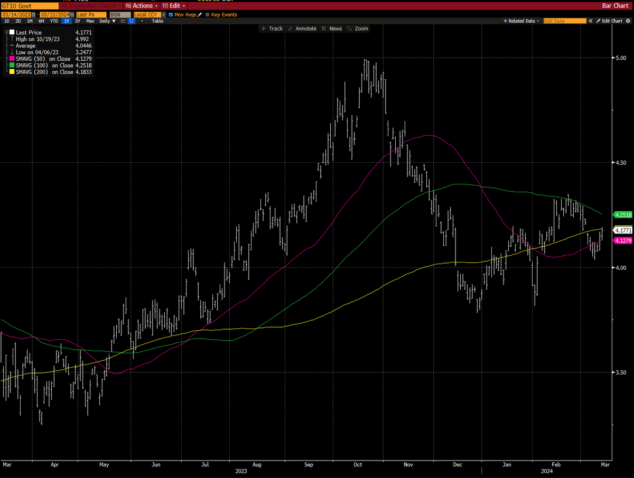Viewport: 634px width, 478px height.
Task: Click the magenta 4.1279 axis label
Action: click(x=621, y=240)
